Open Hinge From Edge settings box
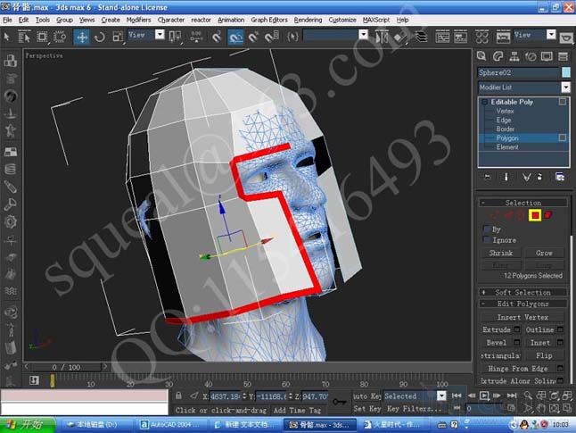This screenshot has height=433, width=576. tap(561, 368)
